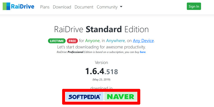Screen dimensions: 214x107
Task: Open the Plans page
Action: pyautogui.click(x=45, y=7)
